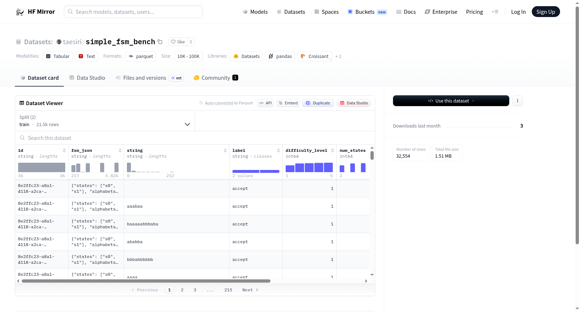Click the Embed button
The height and width of the screenshot is (312, 580).
288,103
